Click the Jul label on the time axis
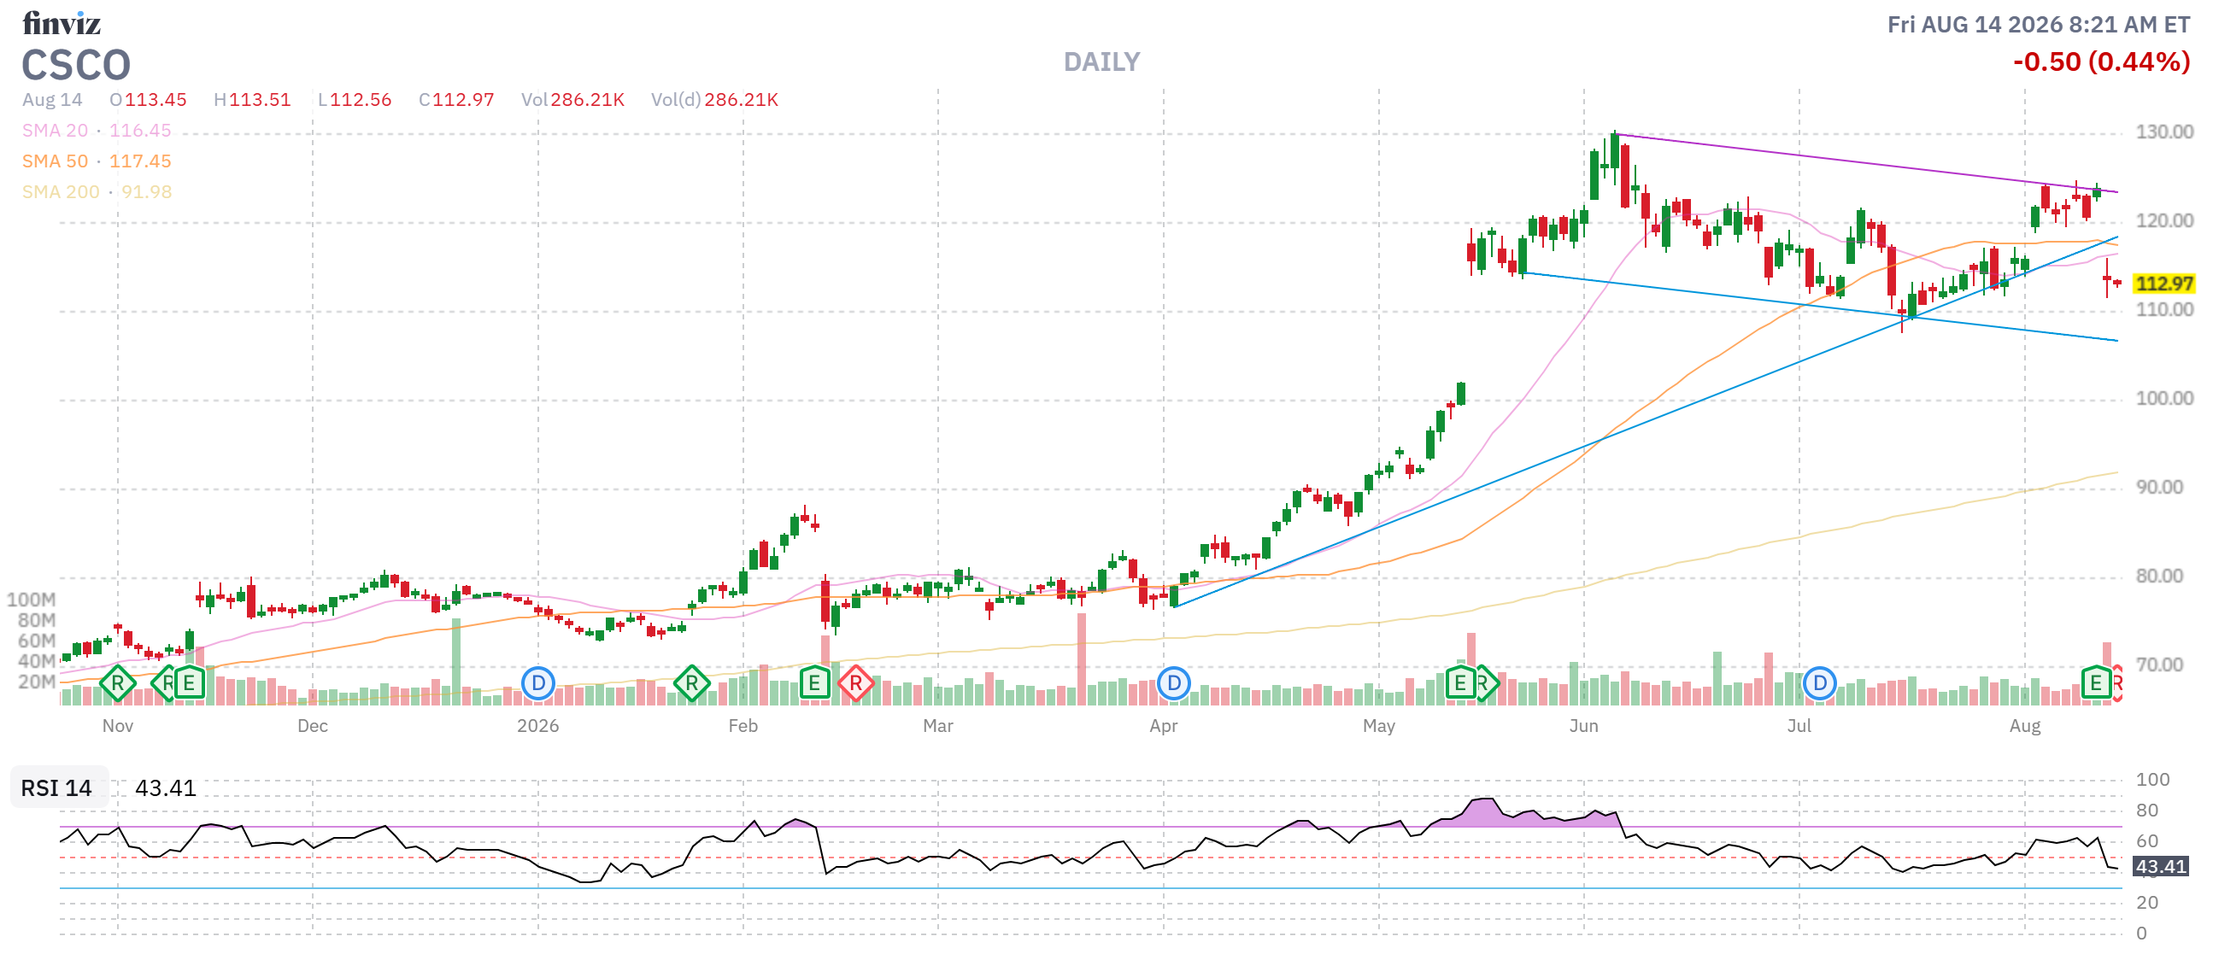The image size is (2213, 960). [x=1799, y=727]
